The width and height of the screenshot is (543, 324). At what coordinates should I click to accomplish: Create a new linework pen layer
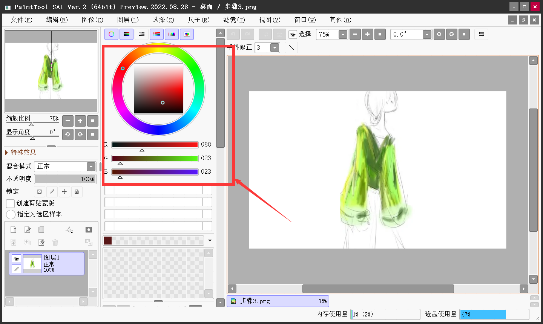28,230
